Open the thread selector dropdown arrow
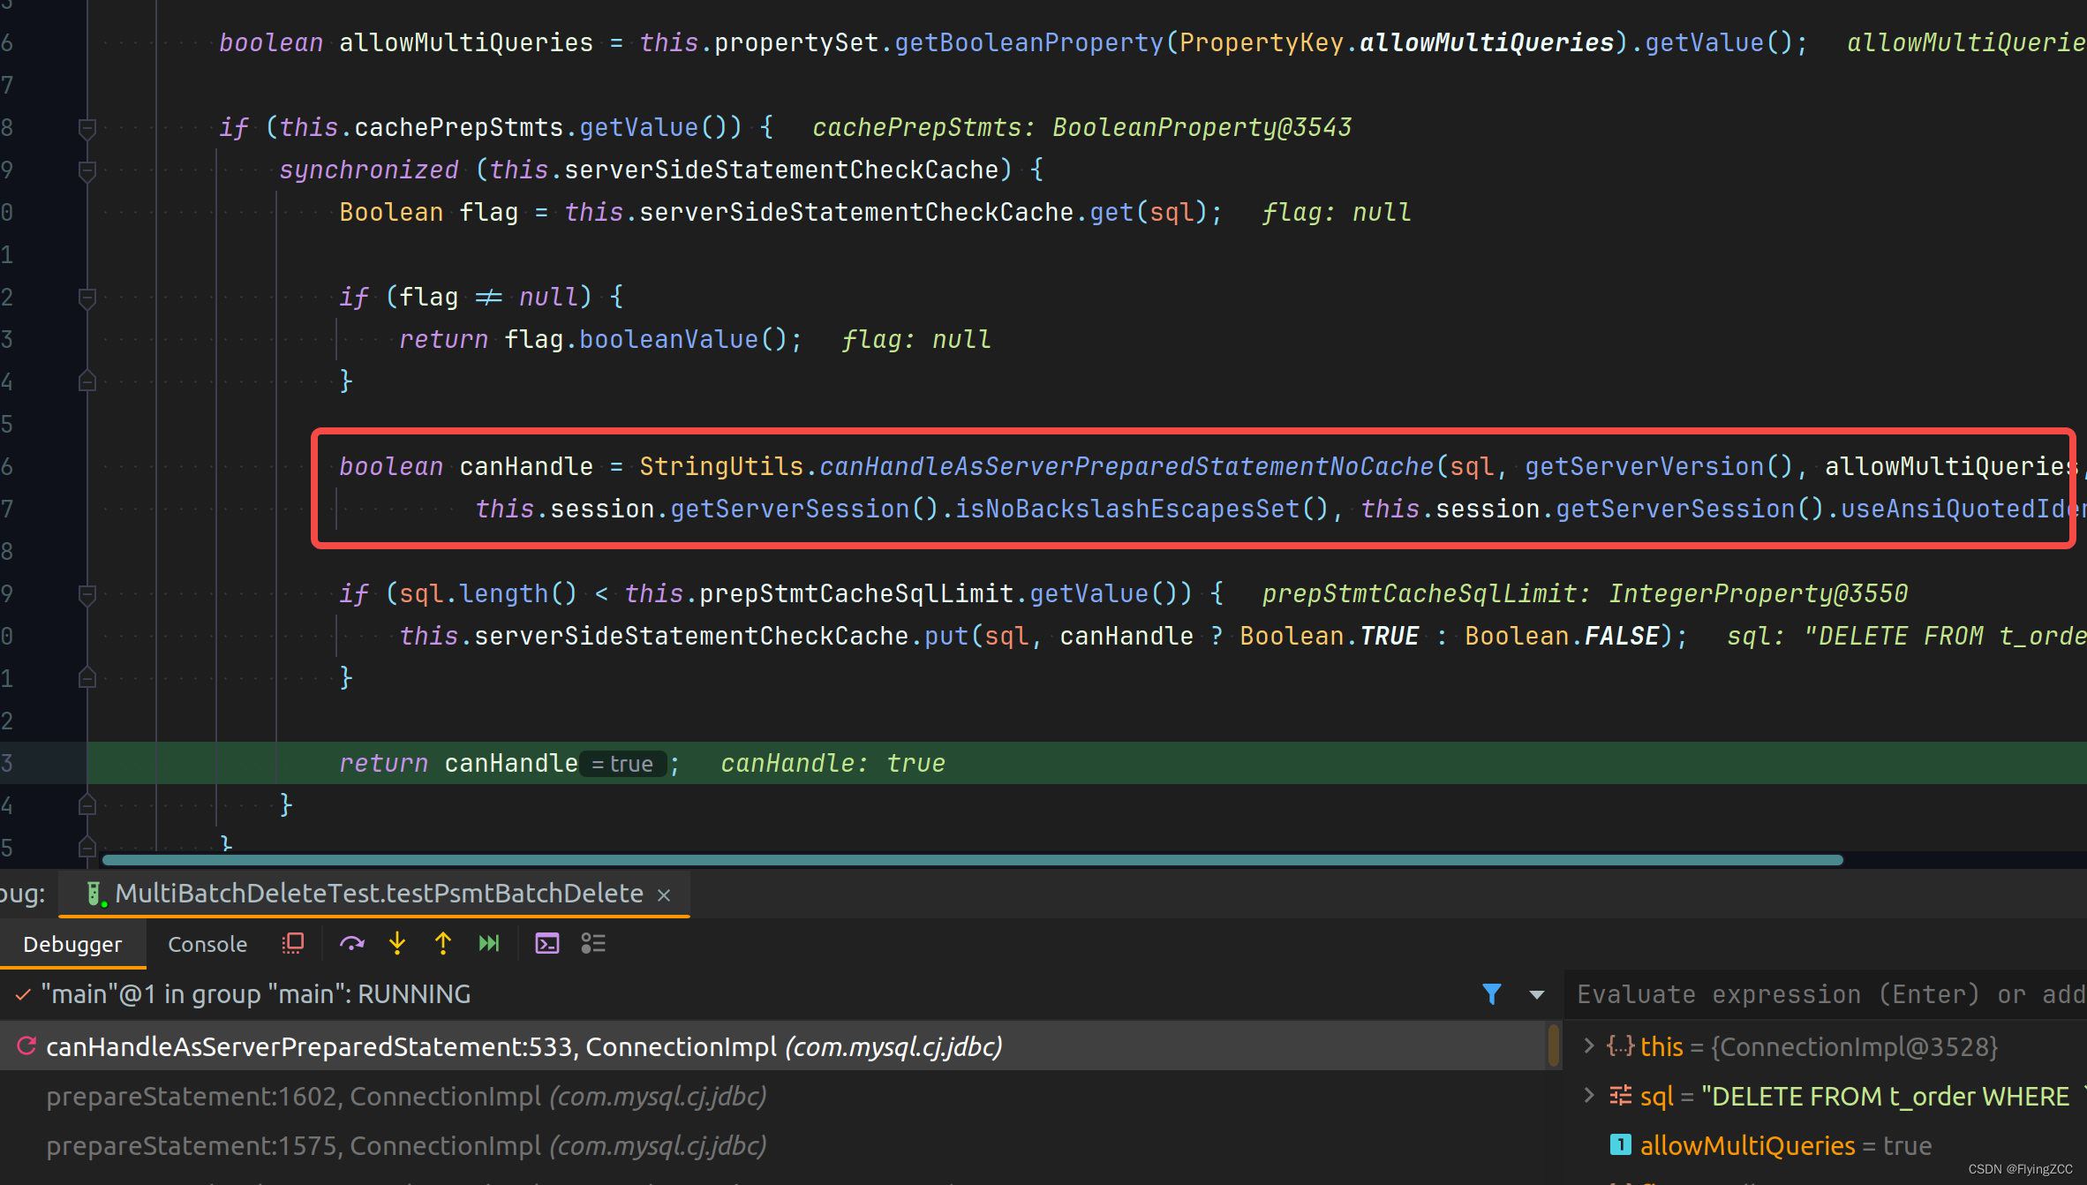 coord(1537,994)
